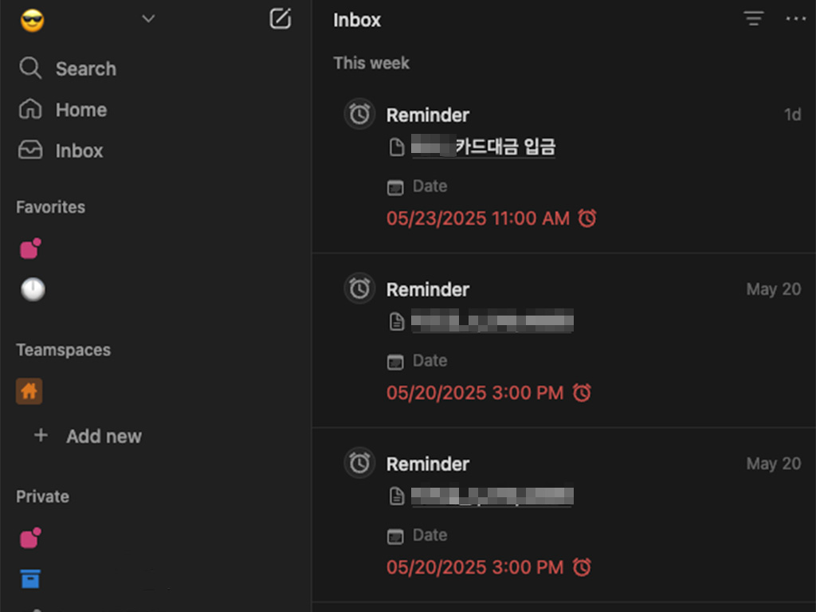Expand the workspace switcher chevron

click(148, 19)
